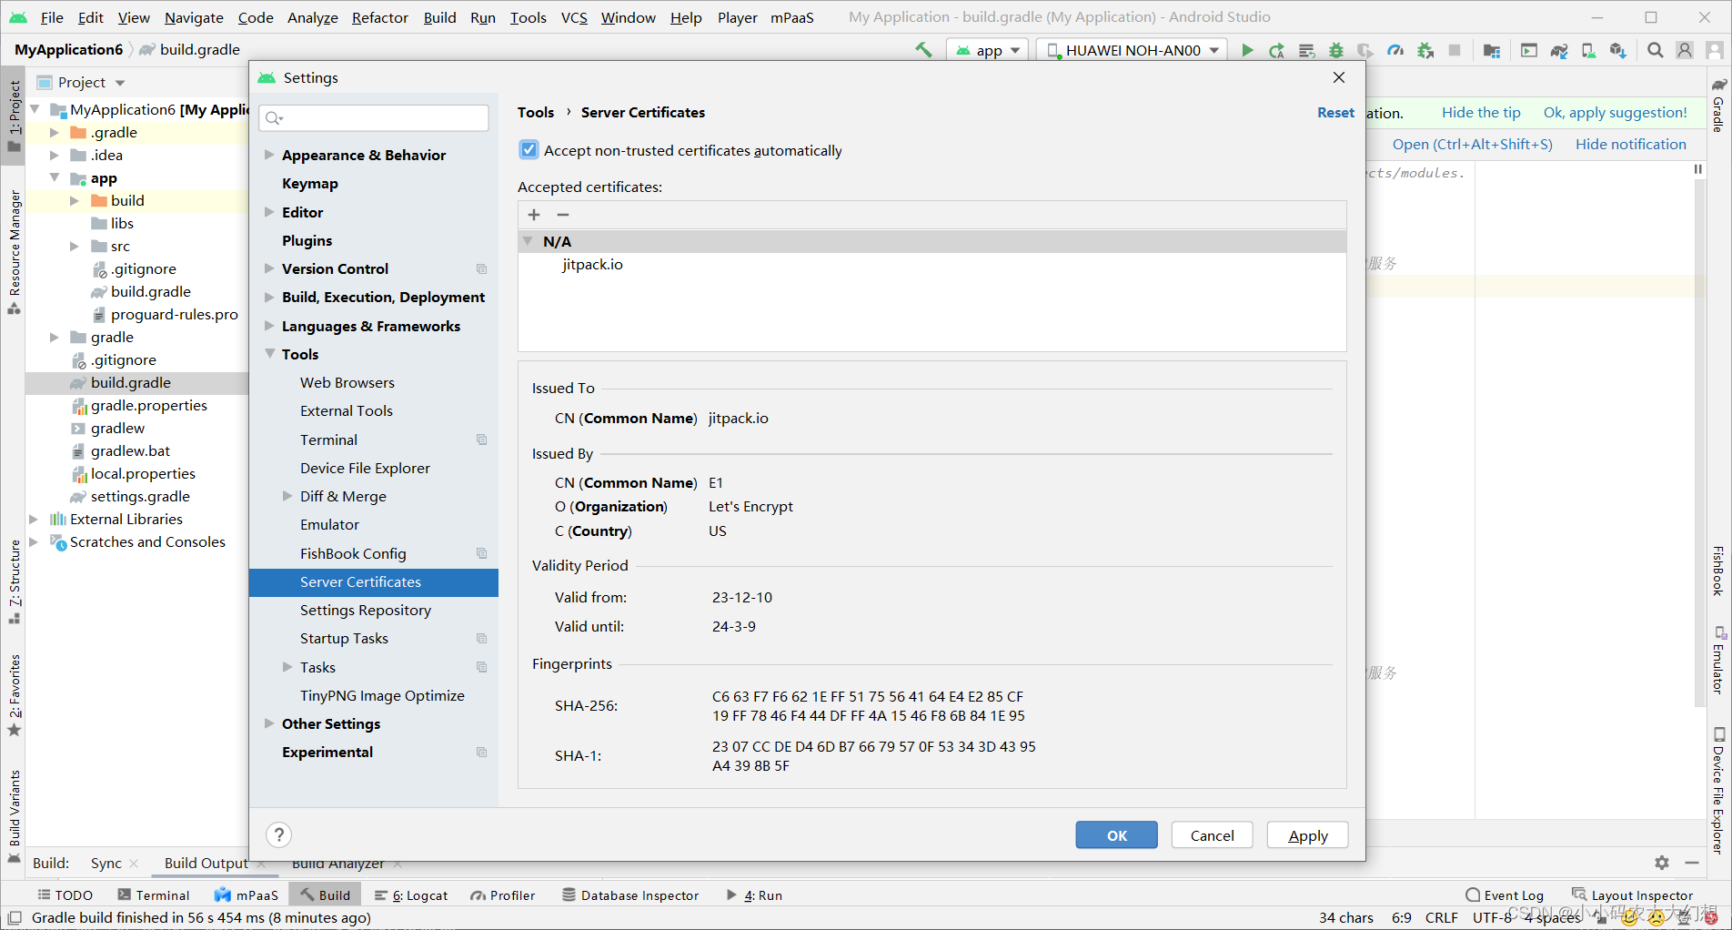Apply the settings changes

click(x=1307, y=834)
